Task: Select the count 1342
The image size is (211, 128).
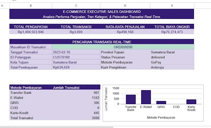Action: pyautogui.click(x=96, y=98)
